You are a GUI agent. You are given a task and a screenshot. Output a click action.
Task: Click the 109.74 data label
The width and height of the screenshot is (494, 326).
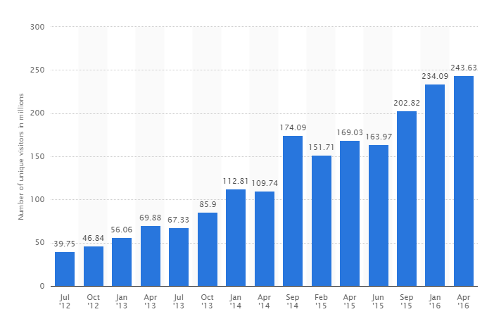[265, 184]
